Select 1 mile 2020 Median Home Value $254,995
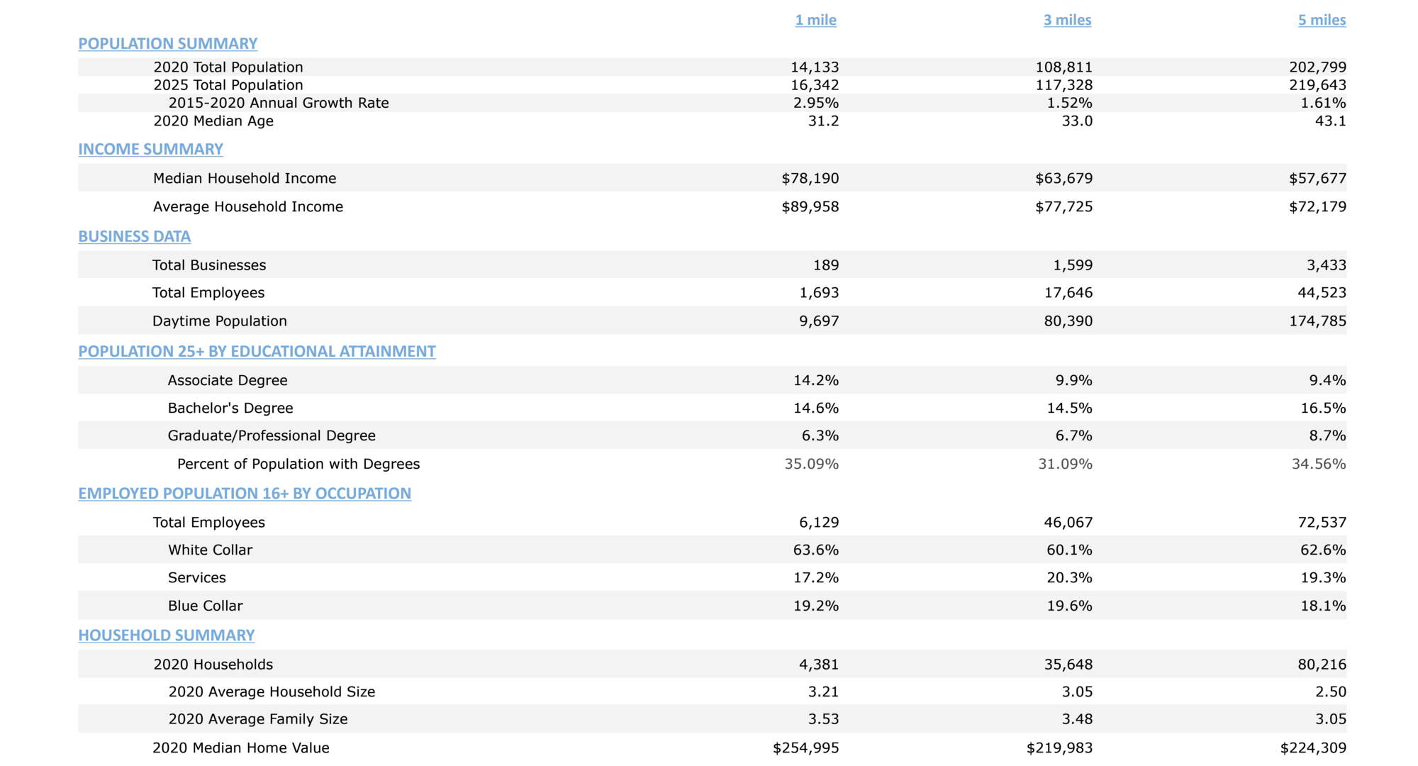 coord(805,748)
